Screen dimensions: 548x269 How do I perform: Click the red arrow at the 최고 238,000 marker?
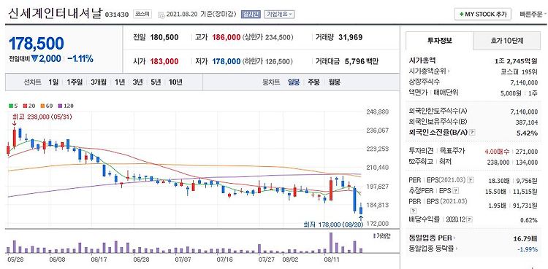coord(14,123)
